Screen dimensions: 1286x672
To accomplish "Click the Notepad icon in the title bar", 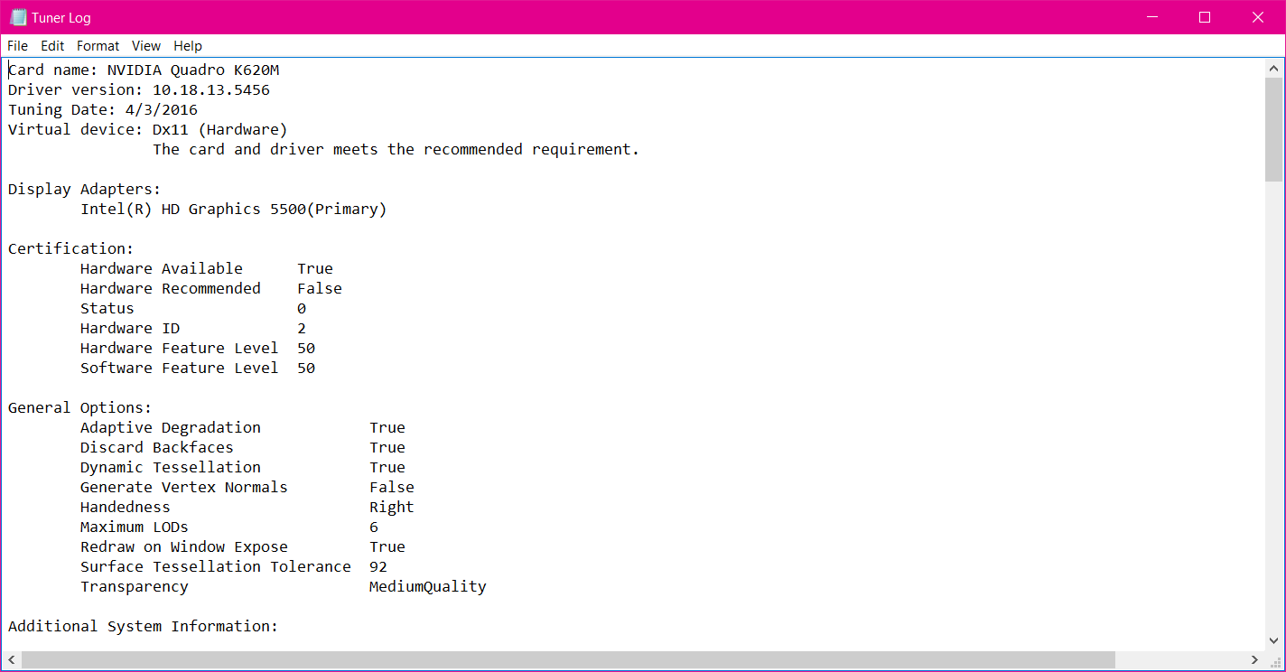I will point(18,17).
